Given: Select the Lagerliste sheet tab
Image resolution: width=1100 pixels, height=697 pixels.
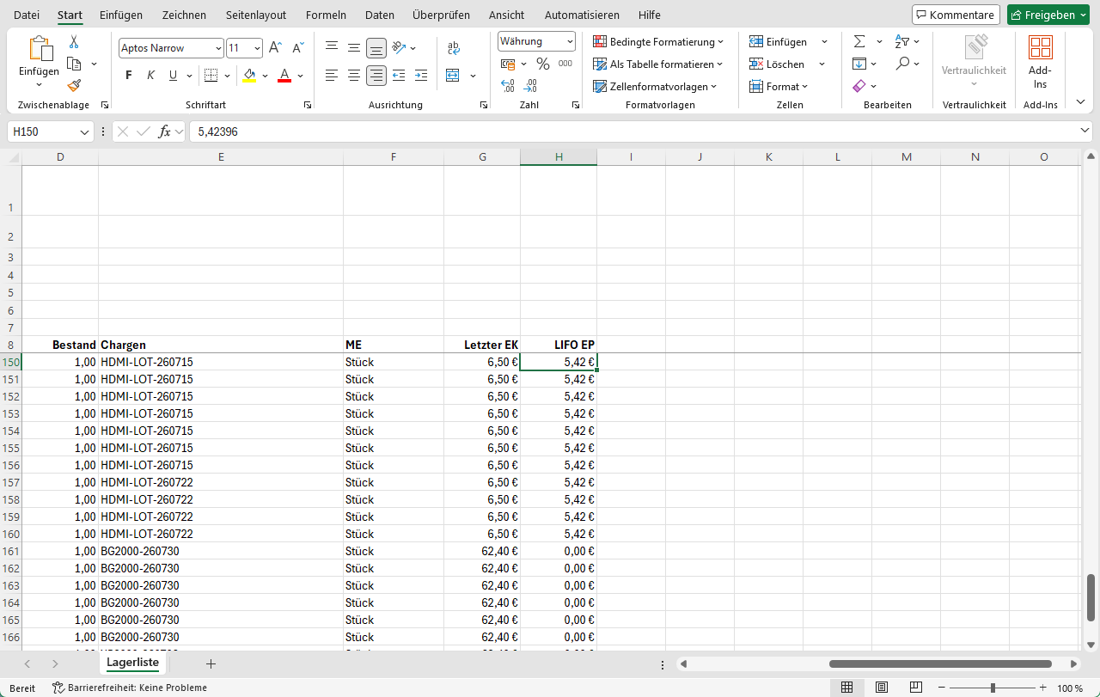Looking at the screenshot, I should click(x=132, y=663).
